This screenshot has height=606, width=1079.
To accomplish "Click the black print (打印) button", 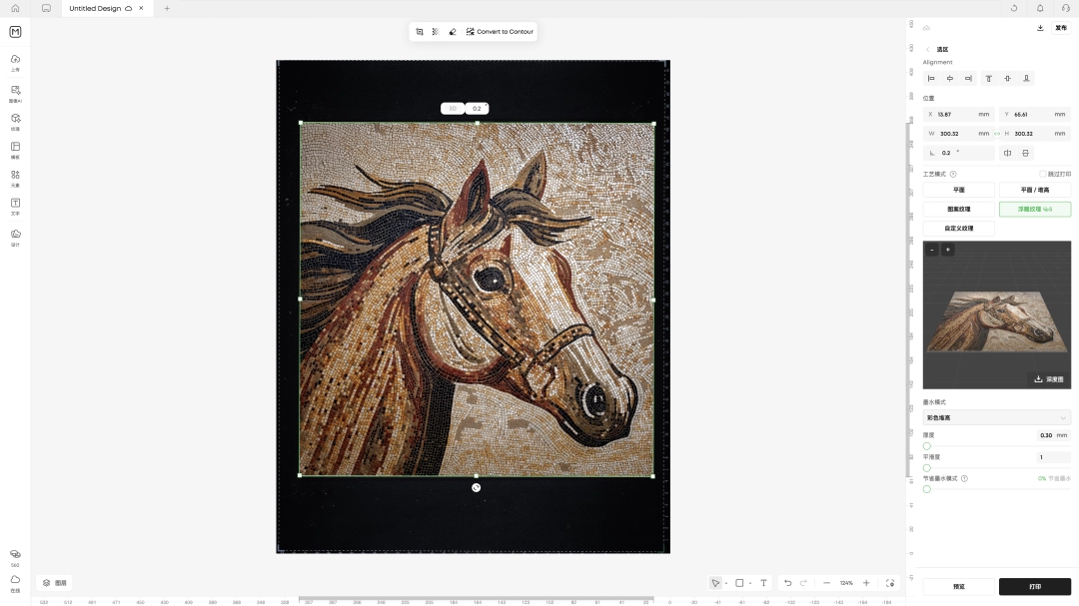I will click(1035, 587).
